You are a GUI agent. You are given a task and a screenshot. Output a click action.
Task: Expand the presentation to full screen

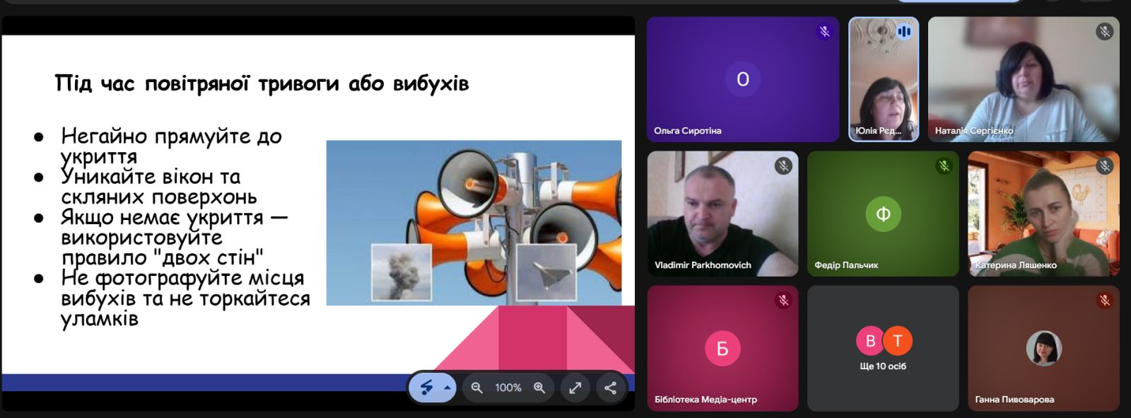[575, 388]
